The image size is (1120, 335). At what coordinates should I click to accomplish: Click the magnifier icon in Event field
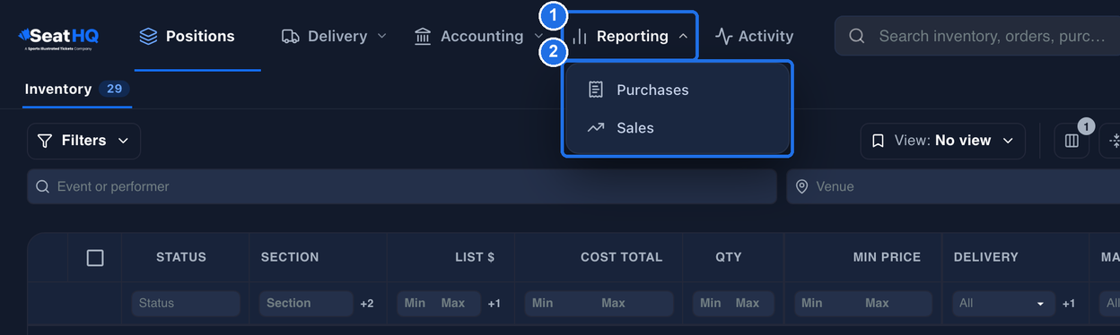42,186
